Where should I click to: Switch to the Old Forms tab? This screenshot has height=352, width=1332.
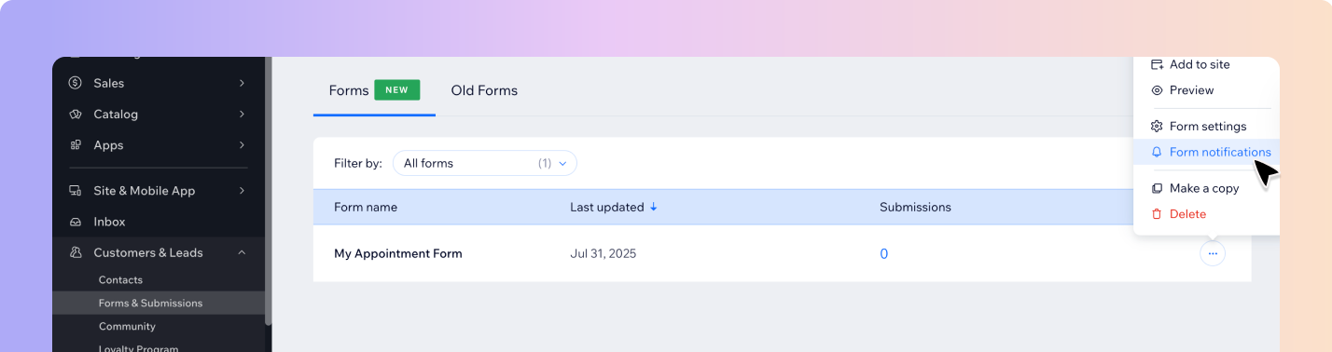484,90
